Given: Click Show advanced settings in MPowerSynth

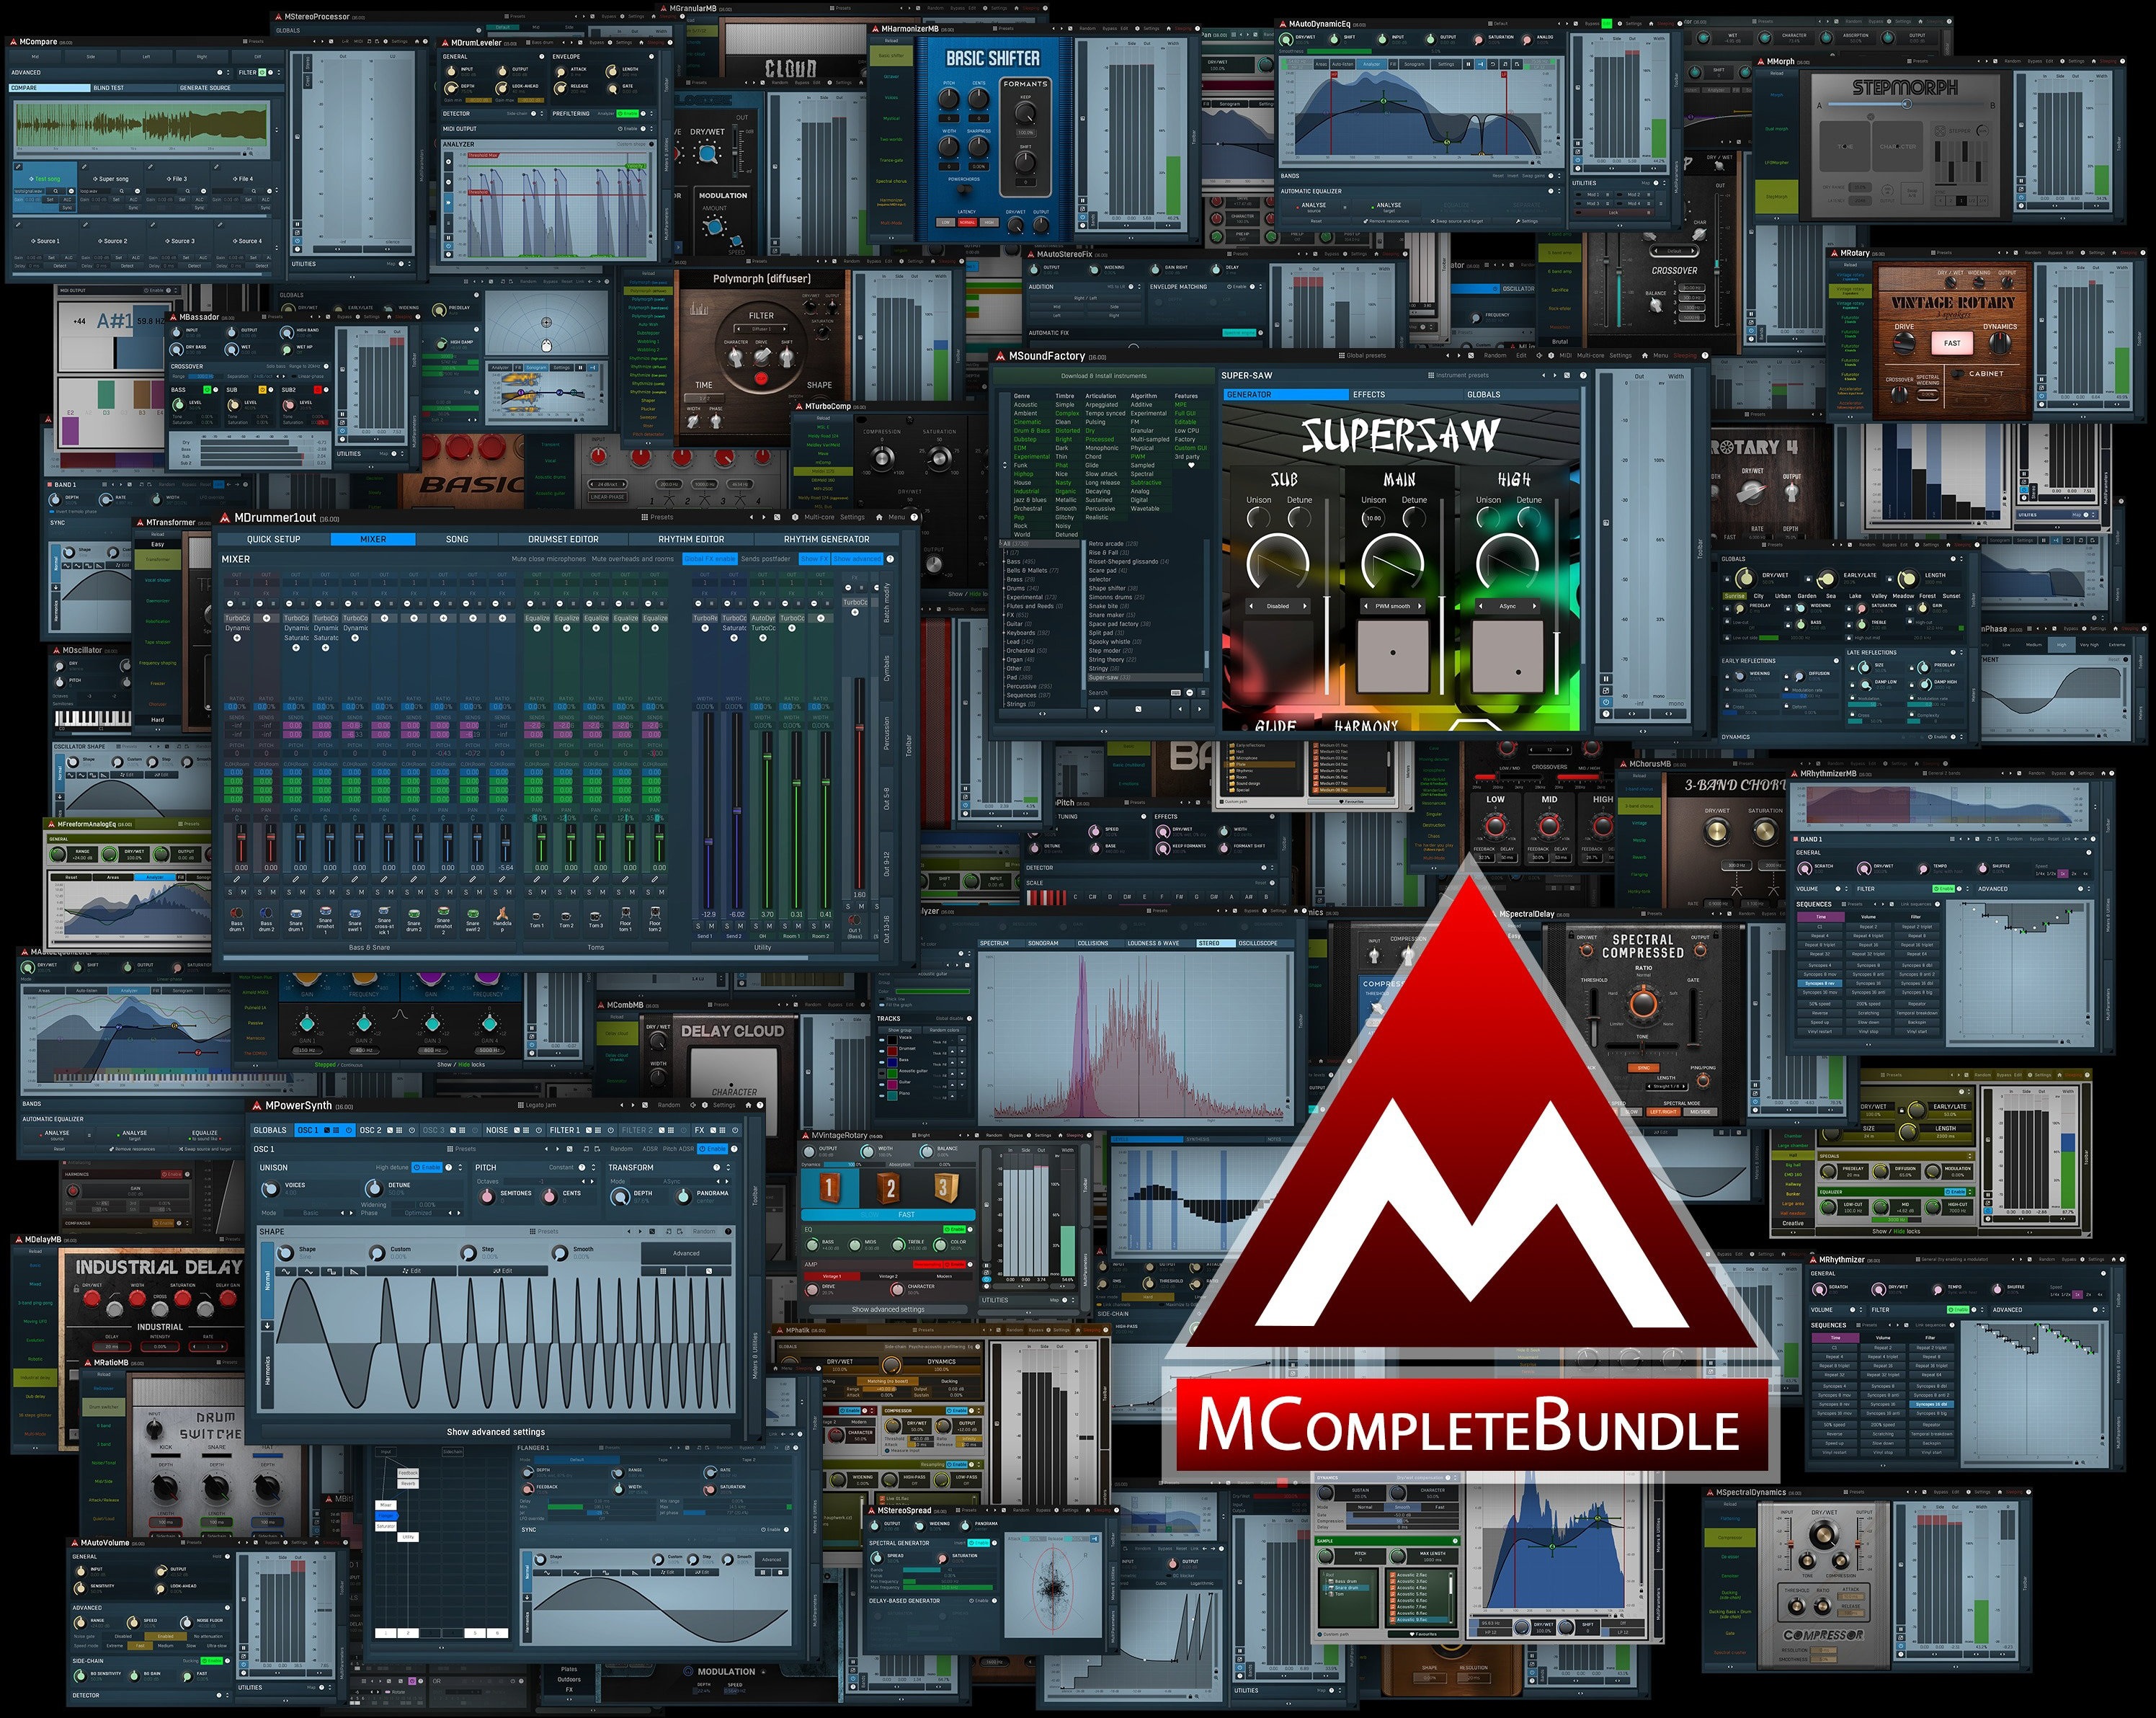Looking at the screenshot, I should (495, 1432).
